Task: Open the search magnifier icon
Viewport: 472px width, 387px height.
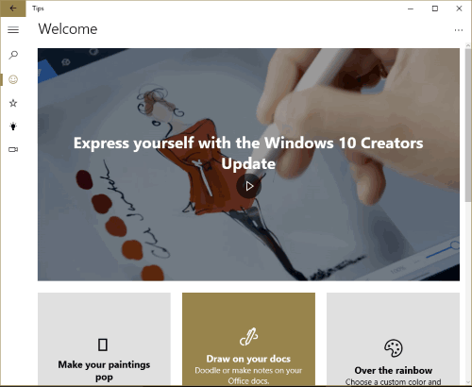Action: click(13, 55)
